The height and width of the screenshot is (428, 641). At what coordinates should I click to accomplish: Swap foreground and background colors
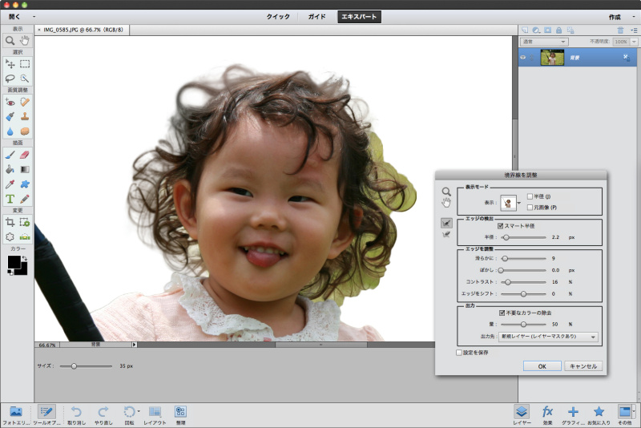point(25,258)
